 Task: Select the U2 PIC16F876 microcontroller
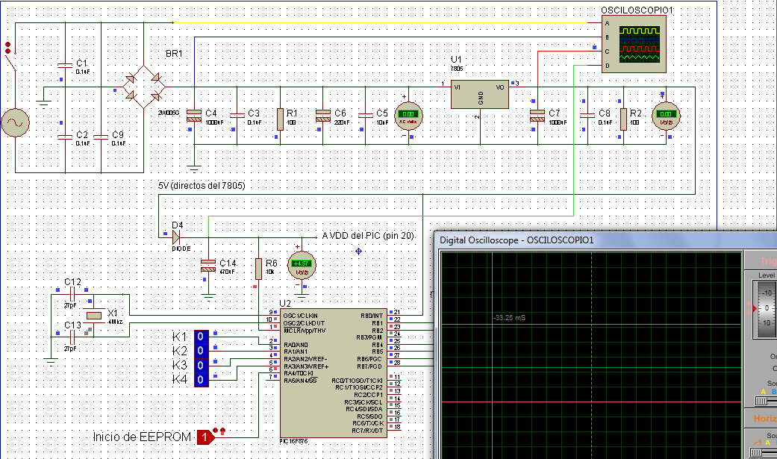click(x=334, y=372)
